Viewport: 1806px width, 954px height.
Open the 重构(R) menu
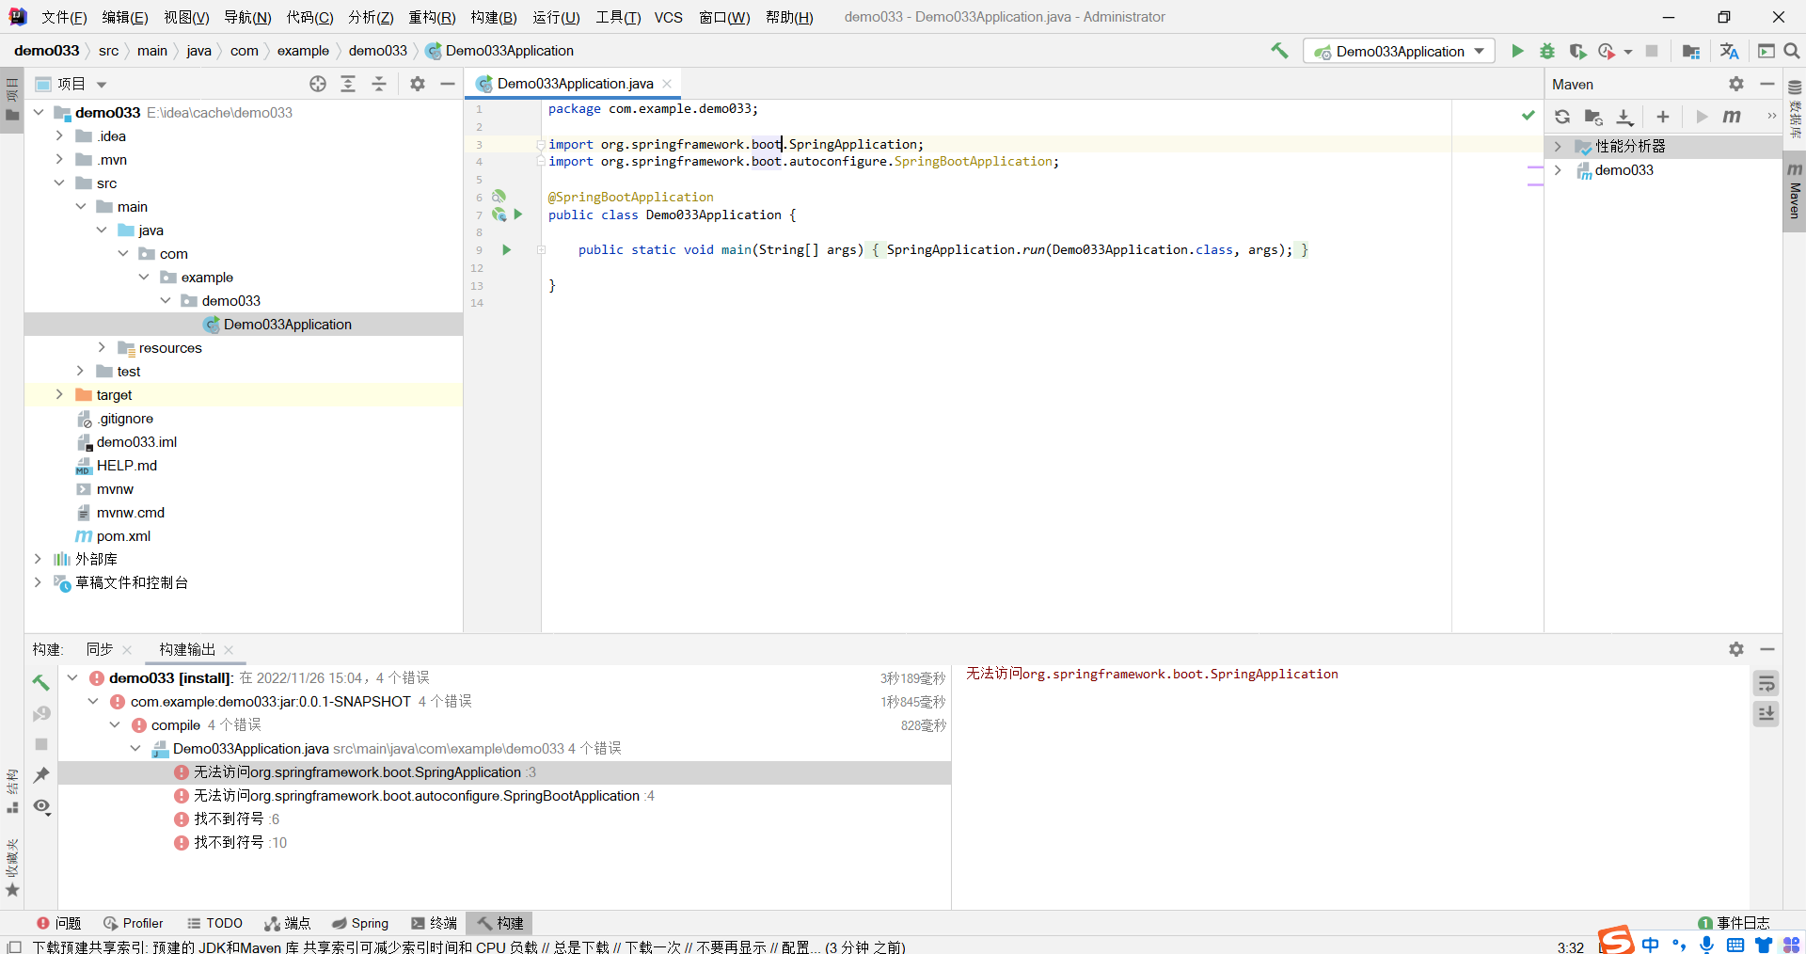(x=432, y=17)
